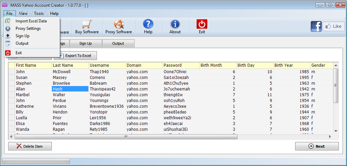This screenshot has width=347, height=166.
Task: Click the Sign Up upload icon in menu
Action: (8, 36)
